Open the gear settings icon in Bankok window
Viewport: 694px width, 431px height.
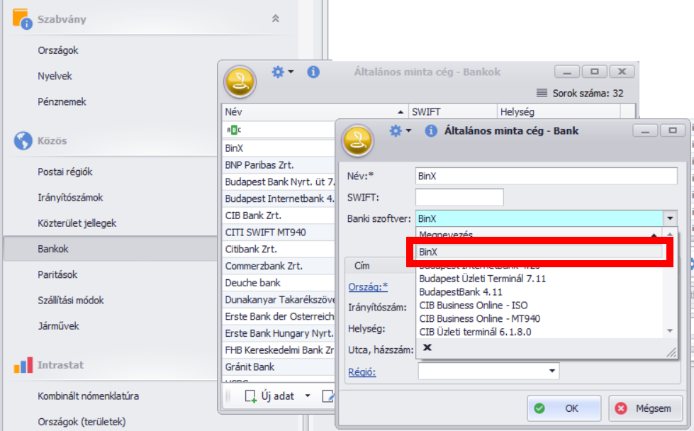pyautogui.click(x=279, y=72)
